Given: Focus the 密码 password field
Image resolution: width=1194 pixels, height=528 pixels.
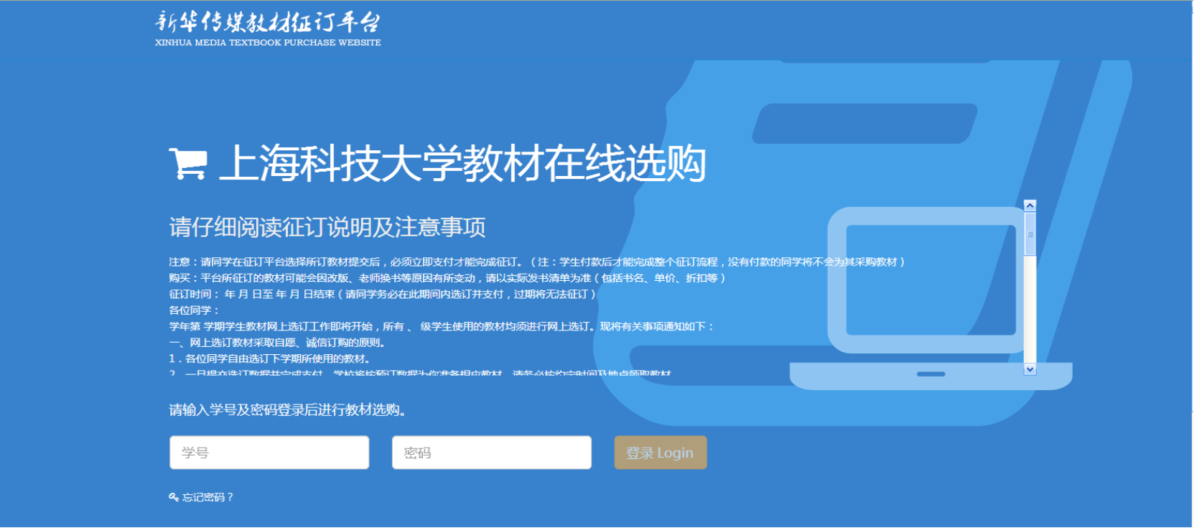Looking at the screenshot, I should tap(492, 453).
